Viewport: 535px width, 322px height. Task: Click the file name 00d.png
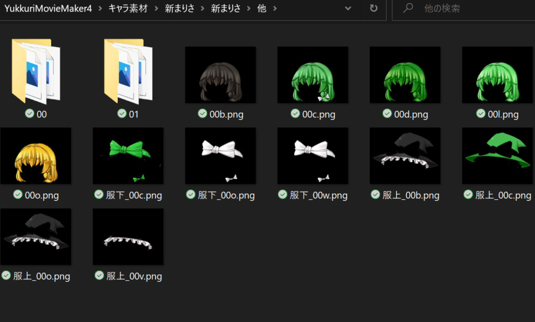tap(411, 114)
